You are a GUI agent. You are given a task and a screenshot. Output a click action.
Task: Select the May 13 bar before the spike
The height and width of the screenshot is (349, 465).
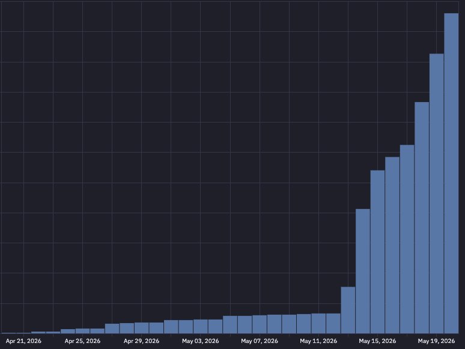point(348,310)
